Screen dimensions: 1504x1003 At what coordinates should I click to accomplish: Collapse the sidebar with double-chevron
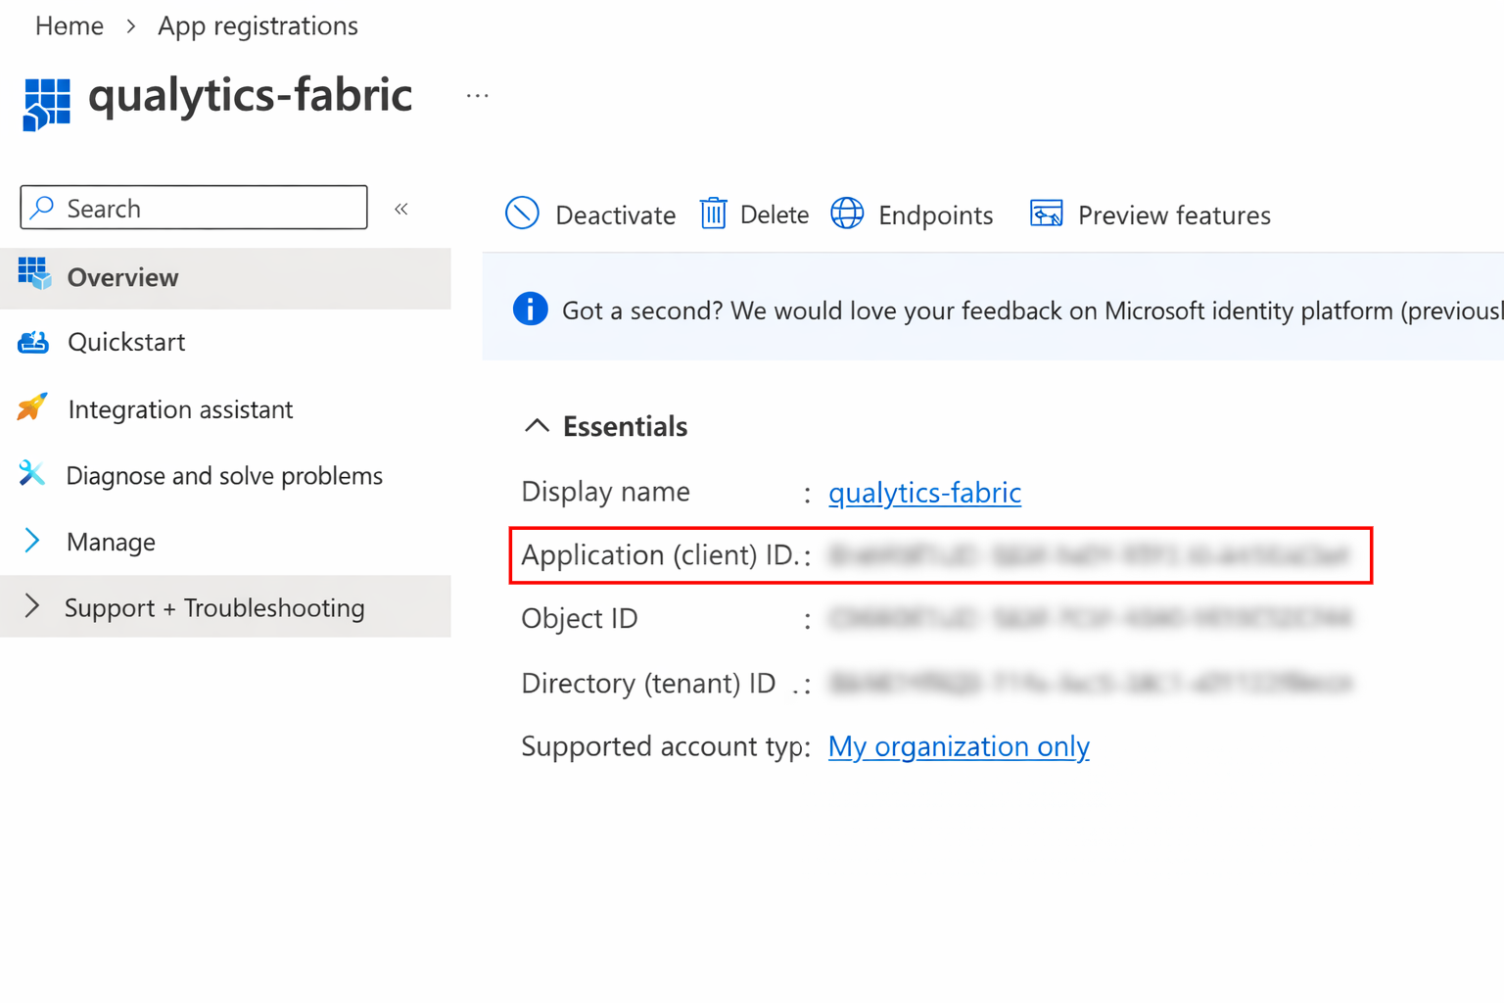[401, 209]
